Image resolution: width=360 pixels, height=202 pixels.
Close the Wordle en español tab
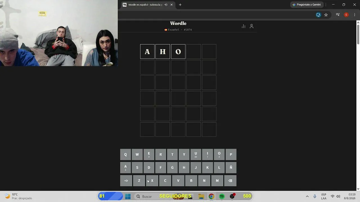click(172, 5)
